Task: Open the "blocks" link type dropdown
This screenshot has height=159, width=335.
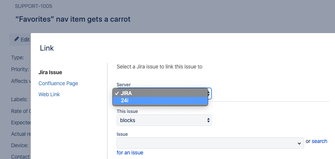Action: pos(164,120)
